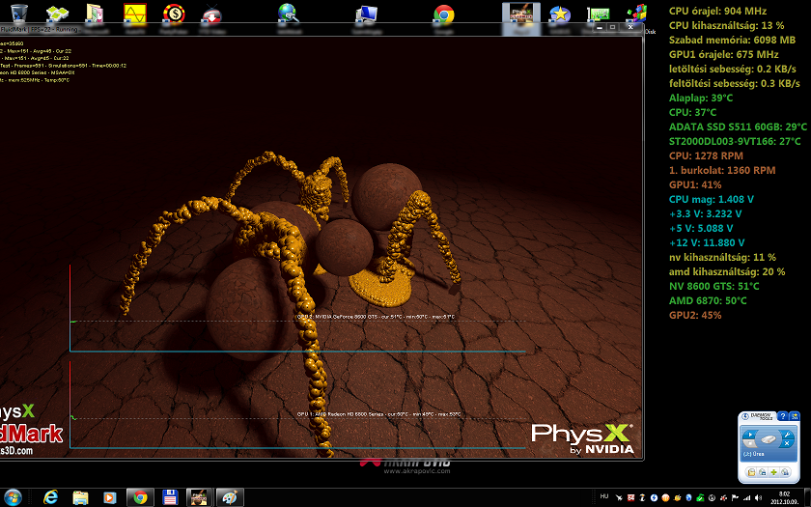The height and width of the screenshot is (507, 811).
Task: Click the PhysX by NVIDIA logo in FluidMark
Action: [x=582, y=438]
